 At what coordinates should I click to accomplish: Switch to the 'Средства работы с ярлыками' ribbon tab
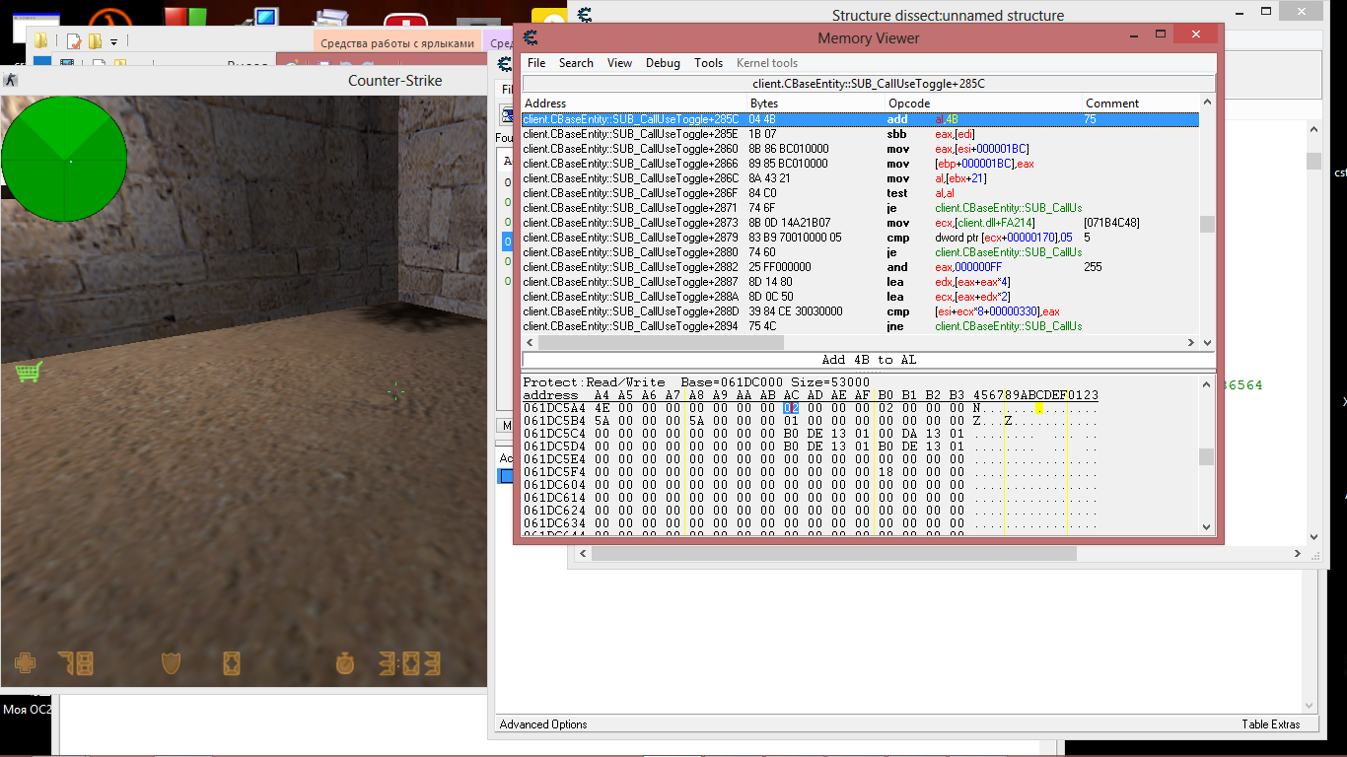coord(397,43)
